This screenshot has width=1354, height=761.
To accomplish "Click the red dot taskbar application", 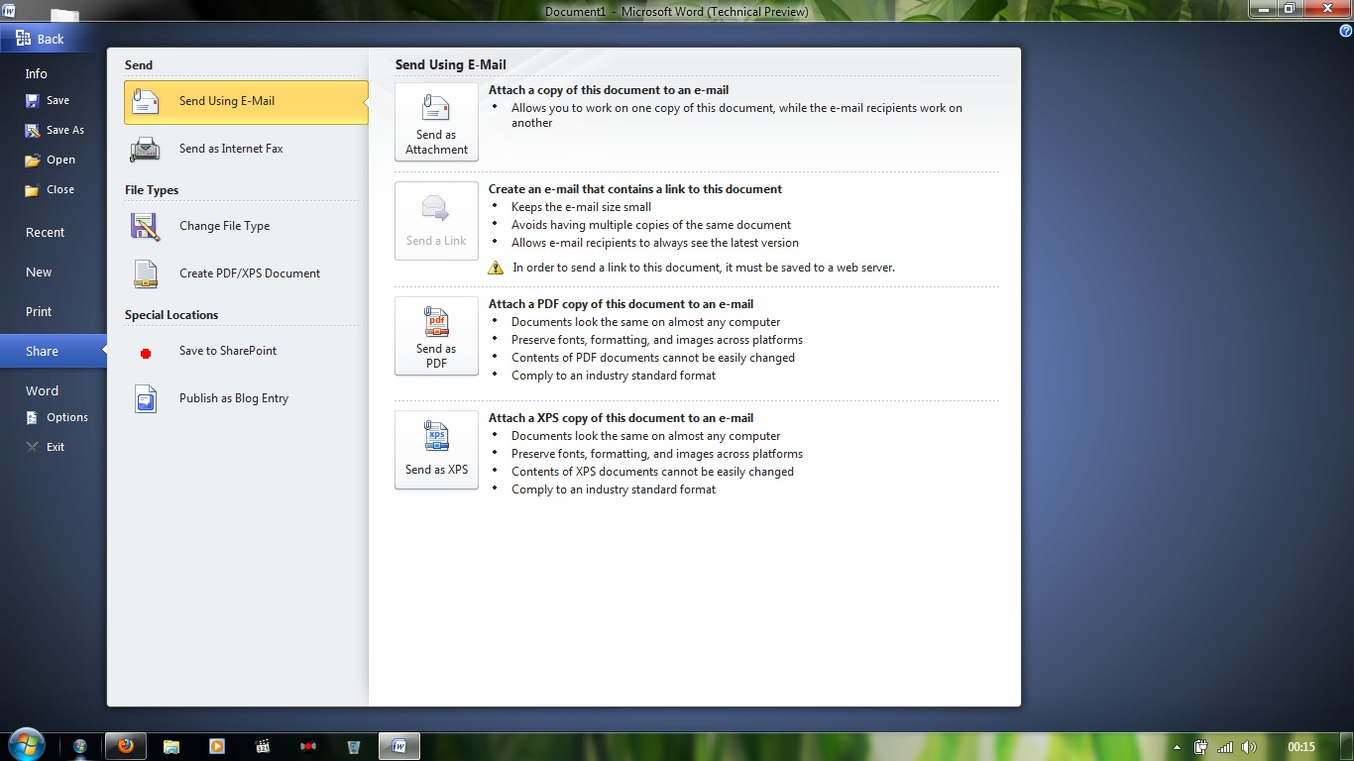I will pos(308,746).
